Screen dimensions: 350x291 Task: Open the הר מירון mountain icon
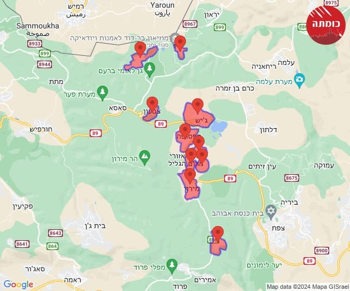tap(144, 158)
